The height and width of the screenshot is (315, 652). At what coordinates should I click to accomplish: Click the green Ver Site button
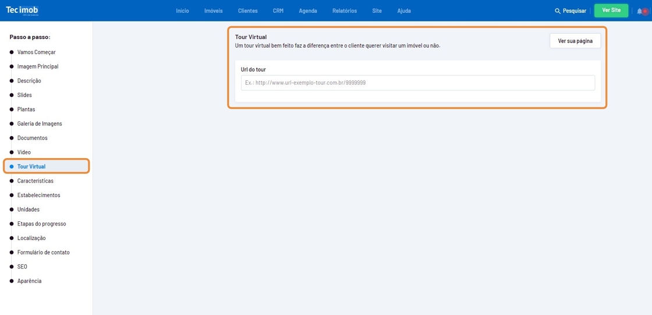pos(611,10)
